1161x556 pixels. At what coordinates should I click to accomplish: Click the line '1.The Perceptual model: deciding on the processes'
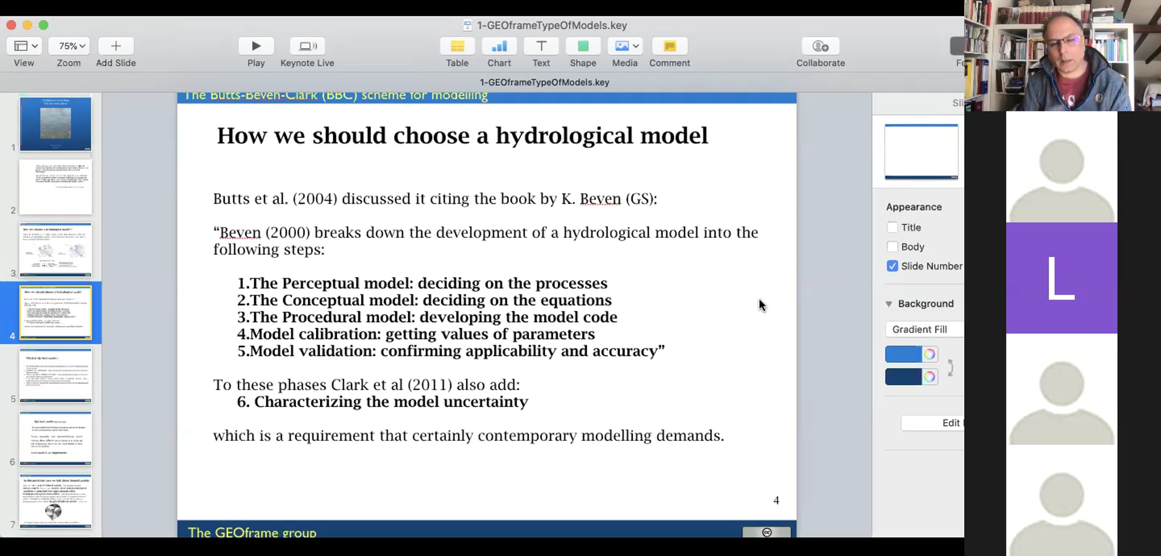[x=422, y=283]
